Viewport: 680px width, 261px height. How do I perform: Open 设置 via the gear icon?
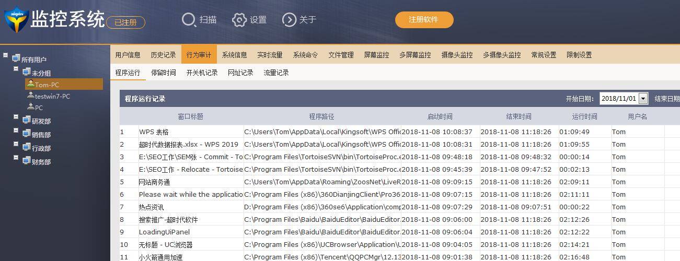tap(239, 20)
